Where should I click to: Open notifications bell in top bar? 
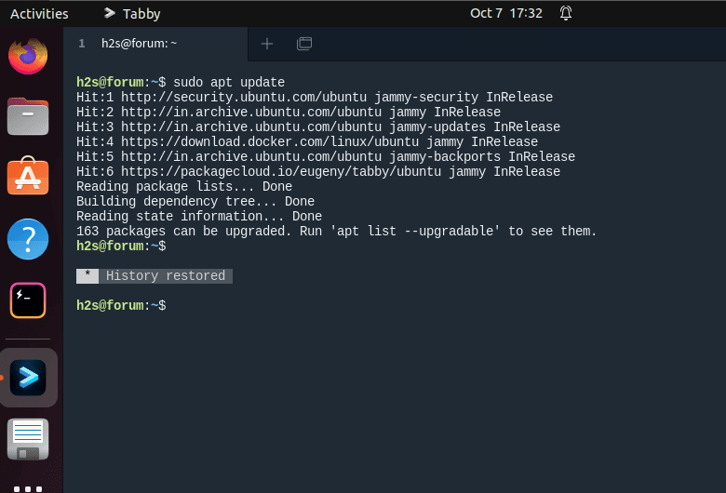[566, 13]
